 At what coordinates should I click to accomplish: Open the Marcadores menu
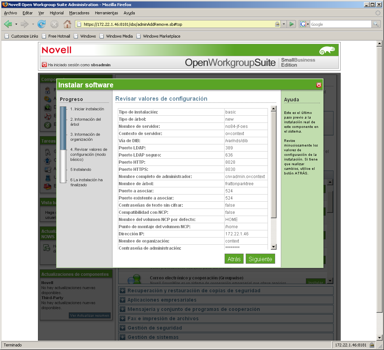coord(79,13)
